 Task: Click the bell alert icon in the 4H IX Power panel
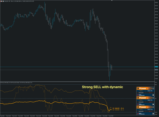coord(153,95)
